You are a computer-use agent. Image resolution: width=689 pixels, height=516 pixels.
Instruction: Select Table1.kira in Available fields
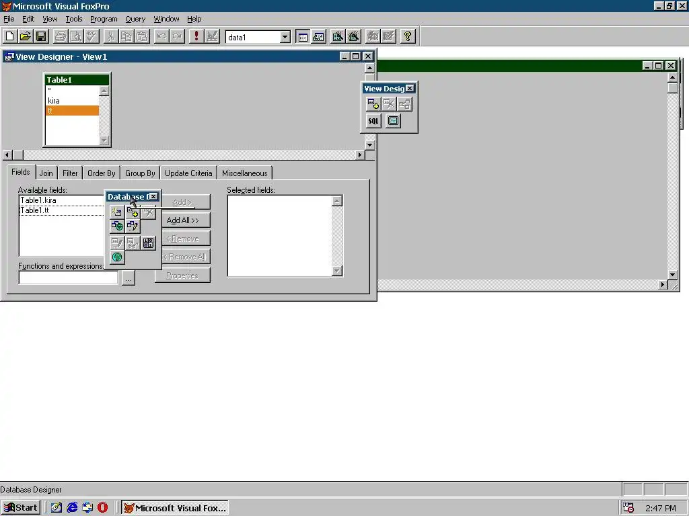pos(61,200)
